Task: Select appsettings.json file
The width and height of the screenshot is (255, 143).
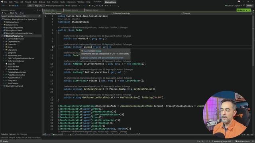Action: [14, 56]
